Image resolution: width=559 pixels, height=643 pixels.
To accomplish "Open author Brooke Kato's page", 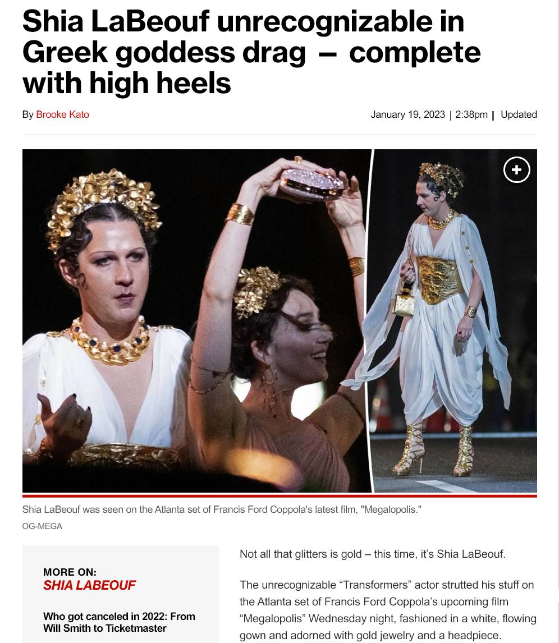I will 62,114.
